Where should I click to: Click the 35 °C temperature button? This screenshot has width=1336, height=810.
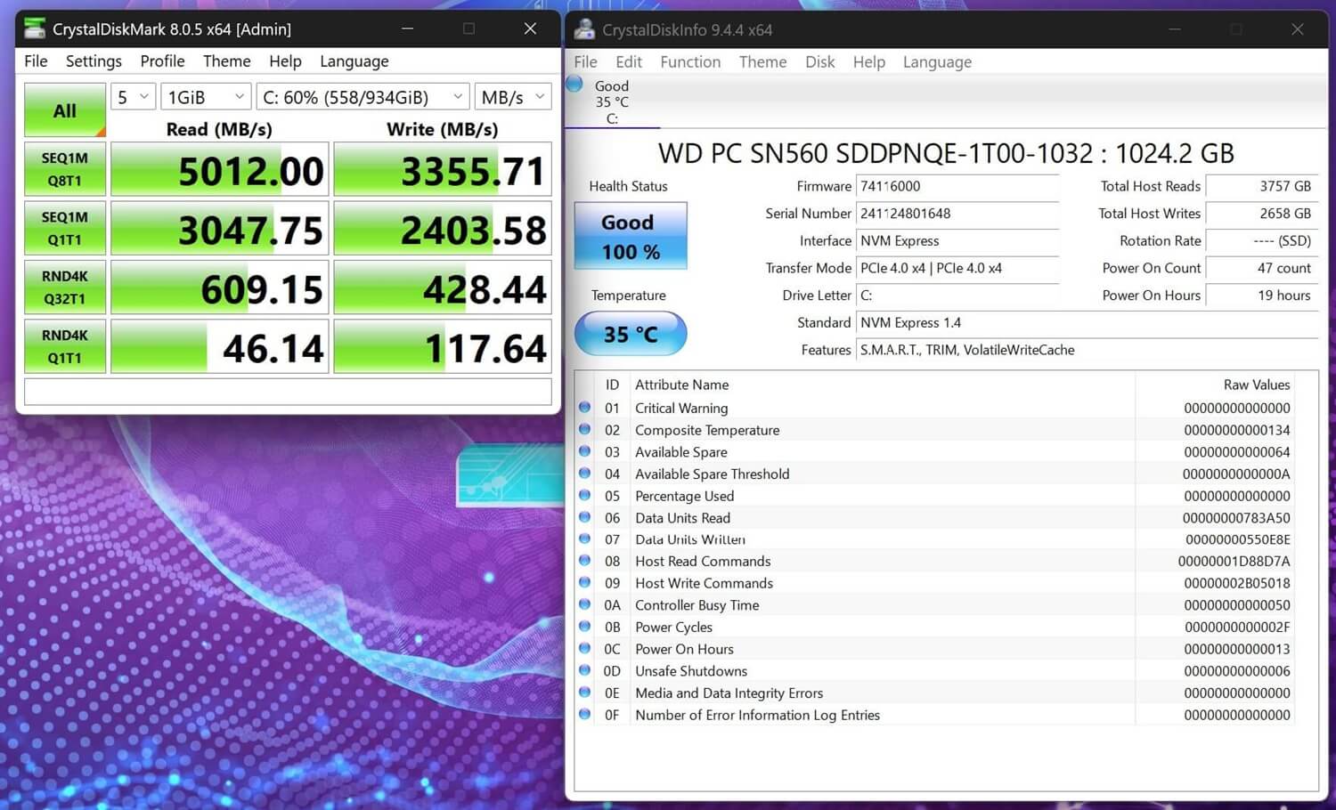point(631,334)
